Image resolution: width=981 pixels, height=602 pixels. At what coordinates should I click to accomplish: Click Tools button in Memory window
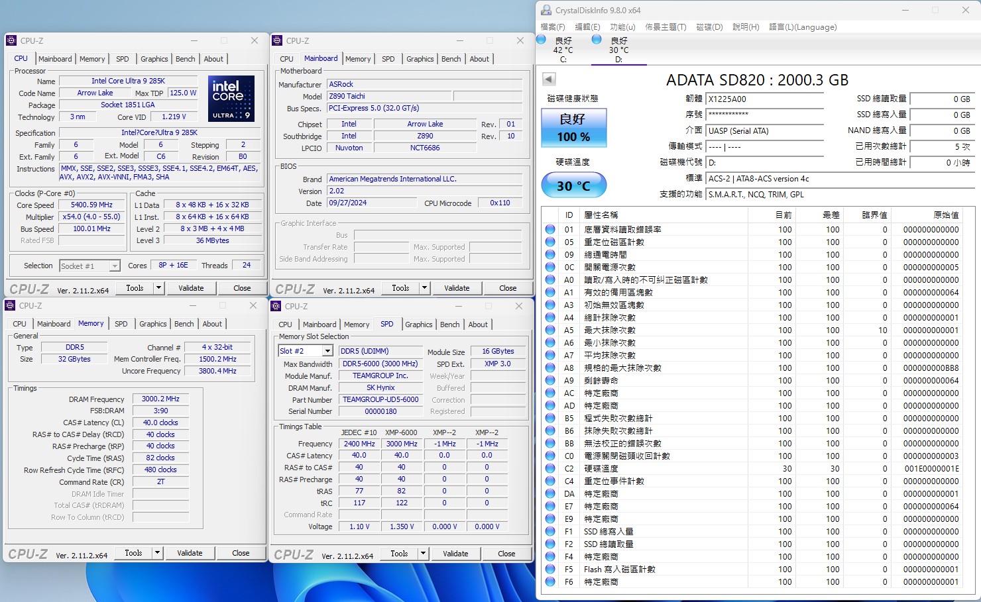click(x=133, y=553)
